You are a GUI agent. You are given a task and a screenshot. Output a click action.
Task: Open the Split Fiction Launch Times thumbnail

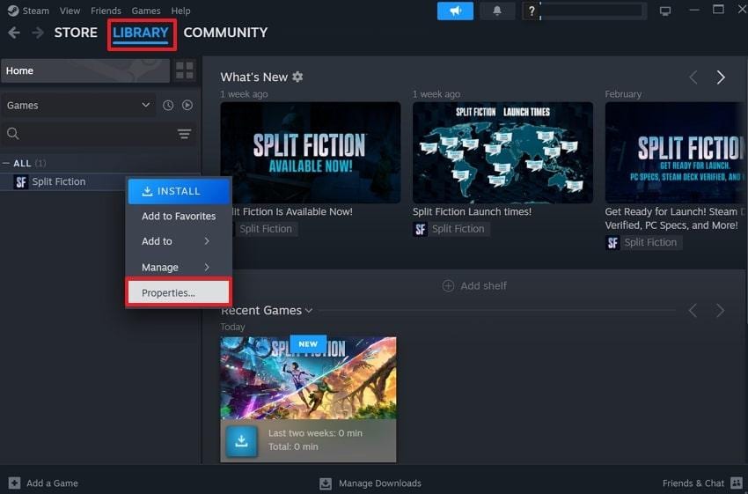pyautogui.click(x=502, y=152)
